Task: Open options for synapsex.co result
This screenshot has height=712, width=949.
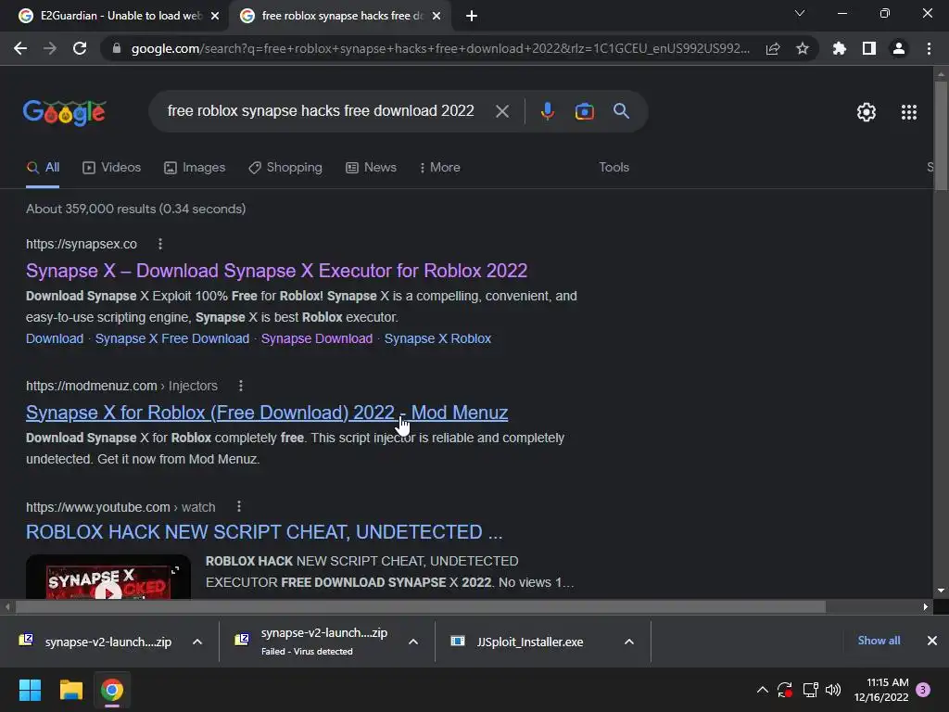Action: tap(159, 244)
